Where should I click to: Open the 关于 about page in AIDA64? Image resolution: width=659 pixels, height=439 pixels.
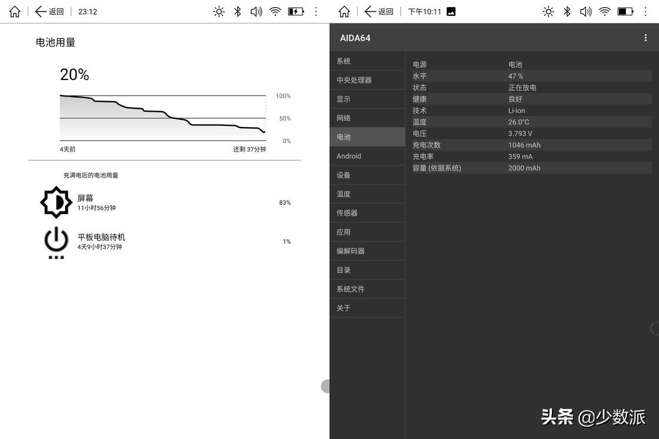click(367, 307)
